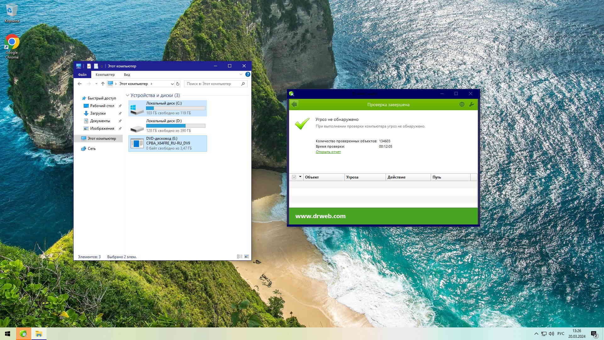The height and width of the screenshot is (340, 604).
Task: Click the up-one-level arrow in Explorer
Action: (103, 84)
